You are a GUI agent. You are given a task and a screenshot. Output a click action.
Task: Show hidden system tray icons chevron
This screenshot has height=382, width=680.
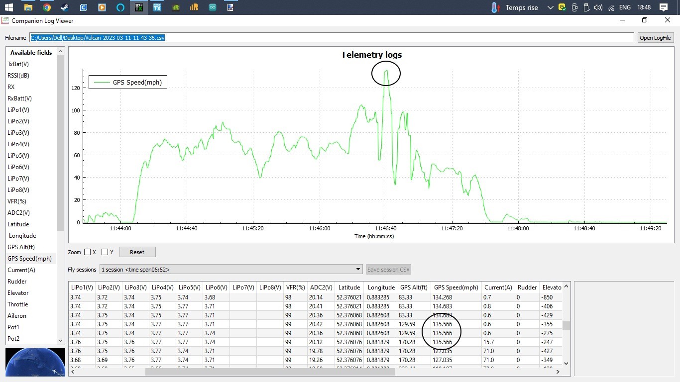[550, 7]
